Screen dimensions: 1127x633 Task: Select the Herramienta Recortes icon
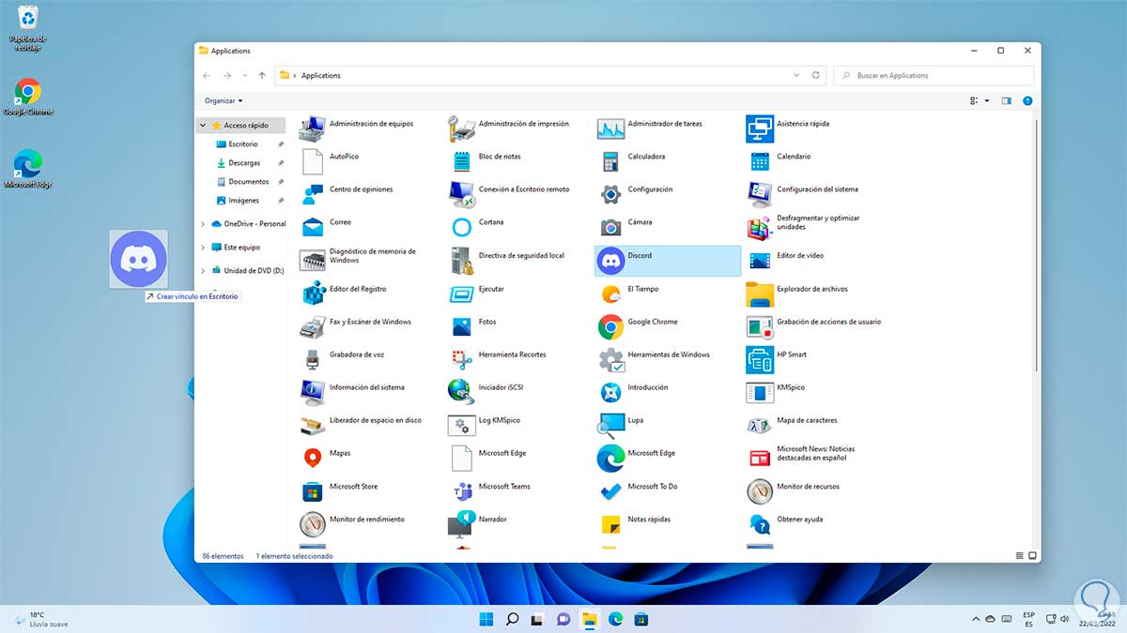[x=461, y=359]
